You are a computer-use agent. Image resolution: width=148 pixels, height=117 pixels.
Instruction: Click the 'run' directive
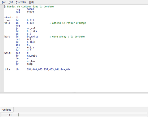(x=18, y=12)
